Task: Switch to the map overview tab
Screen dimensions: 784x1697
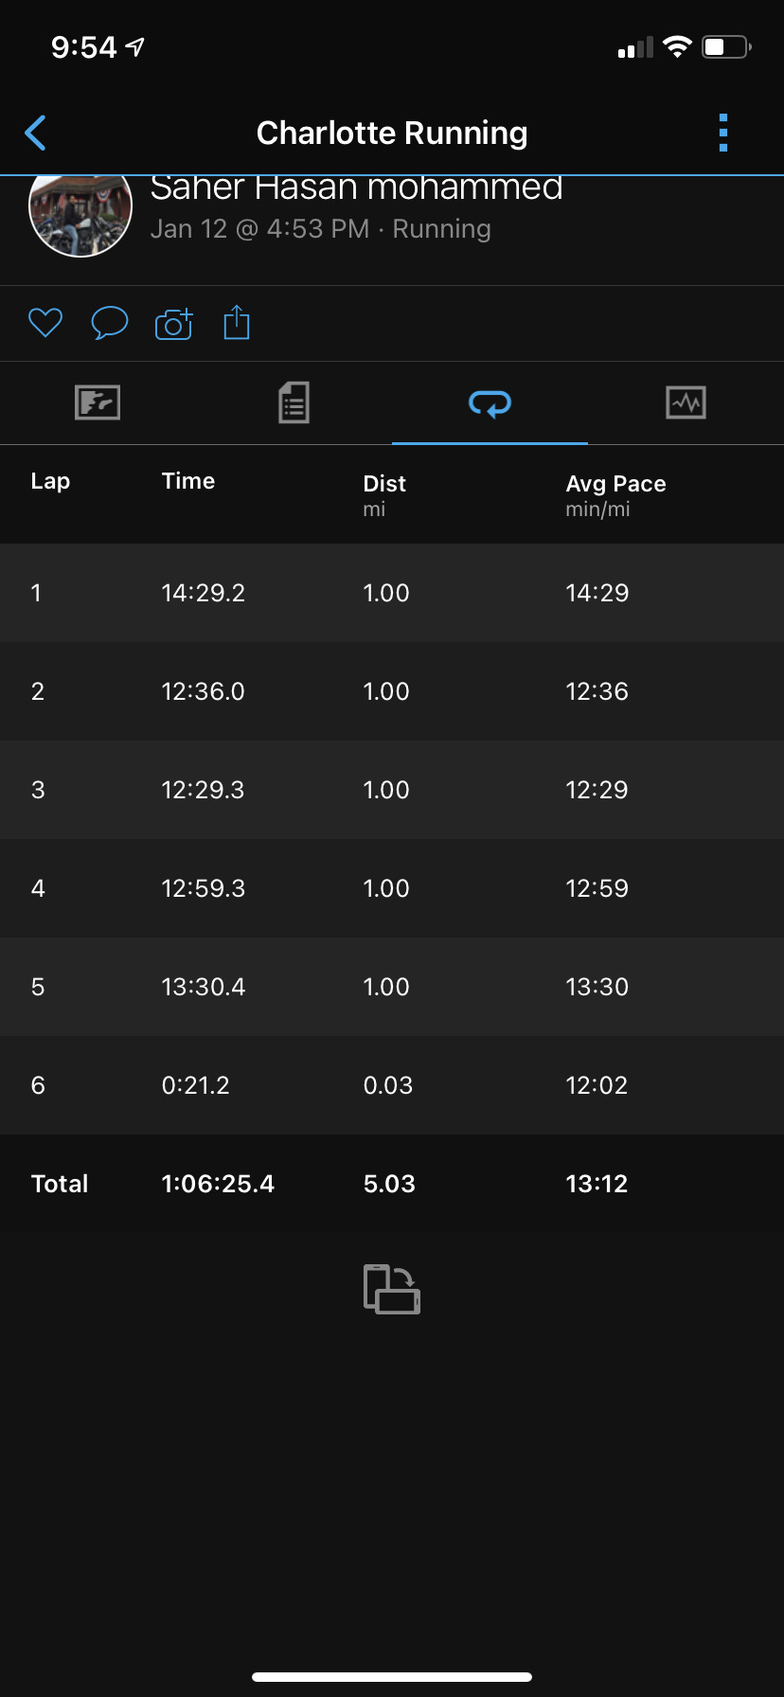Action: [98, 402]
